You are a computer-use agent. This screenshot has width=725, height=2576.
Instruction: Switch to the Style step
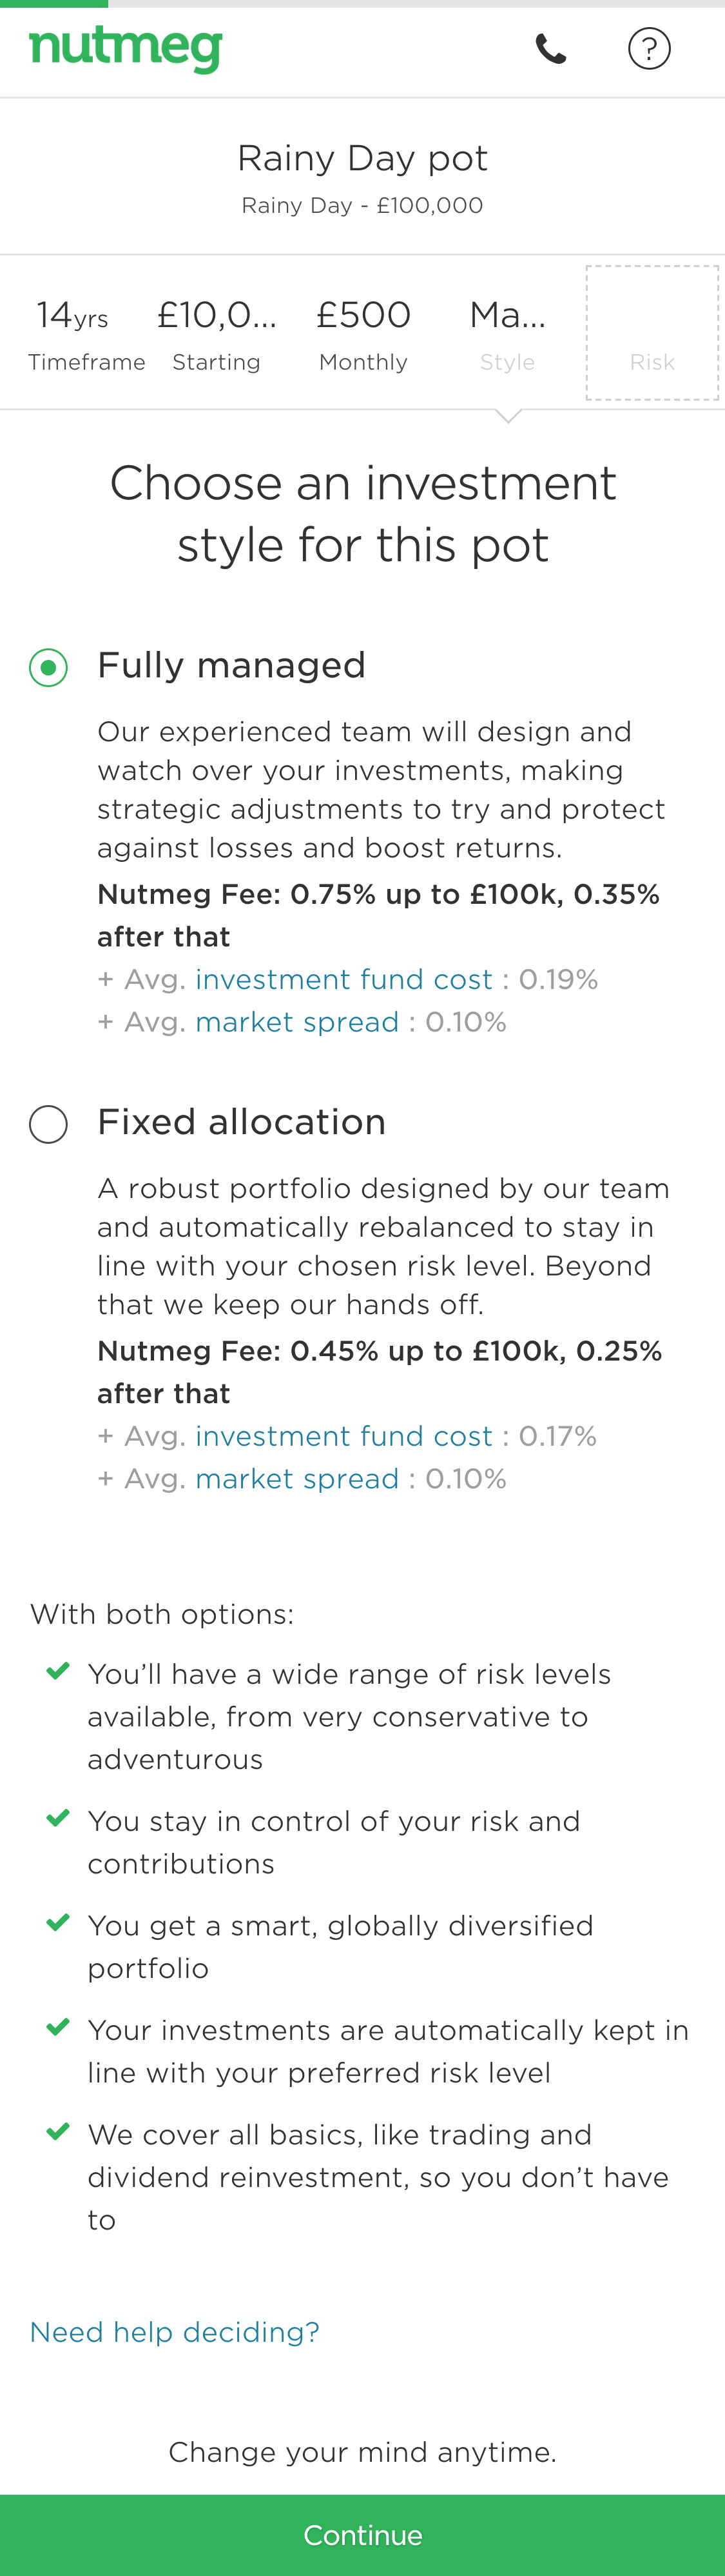click(507, 334)
